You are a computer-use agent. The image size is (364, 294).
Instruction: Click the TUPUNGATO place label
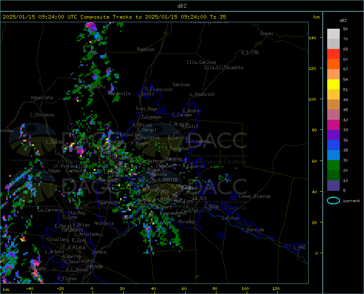click(72, 230)
